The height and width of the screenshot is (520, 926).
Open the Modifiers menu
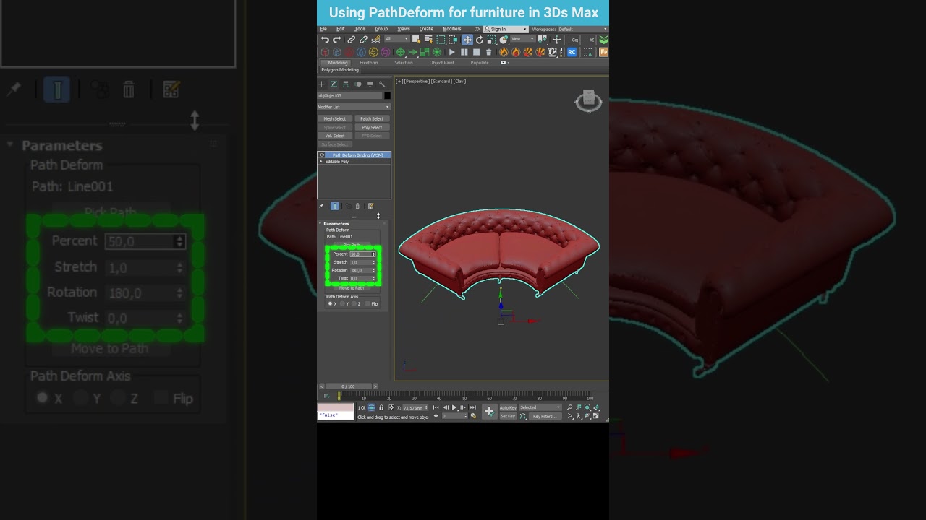pos(452,29)
